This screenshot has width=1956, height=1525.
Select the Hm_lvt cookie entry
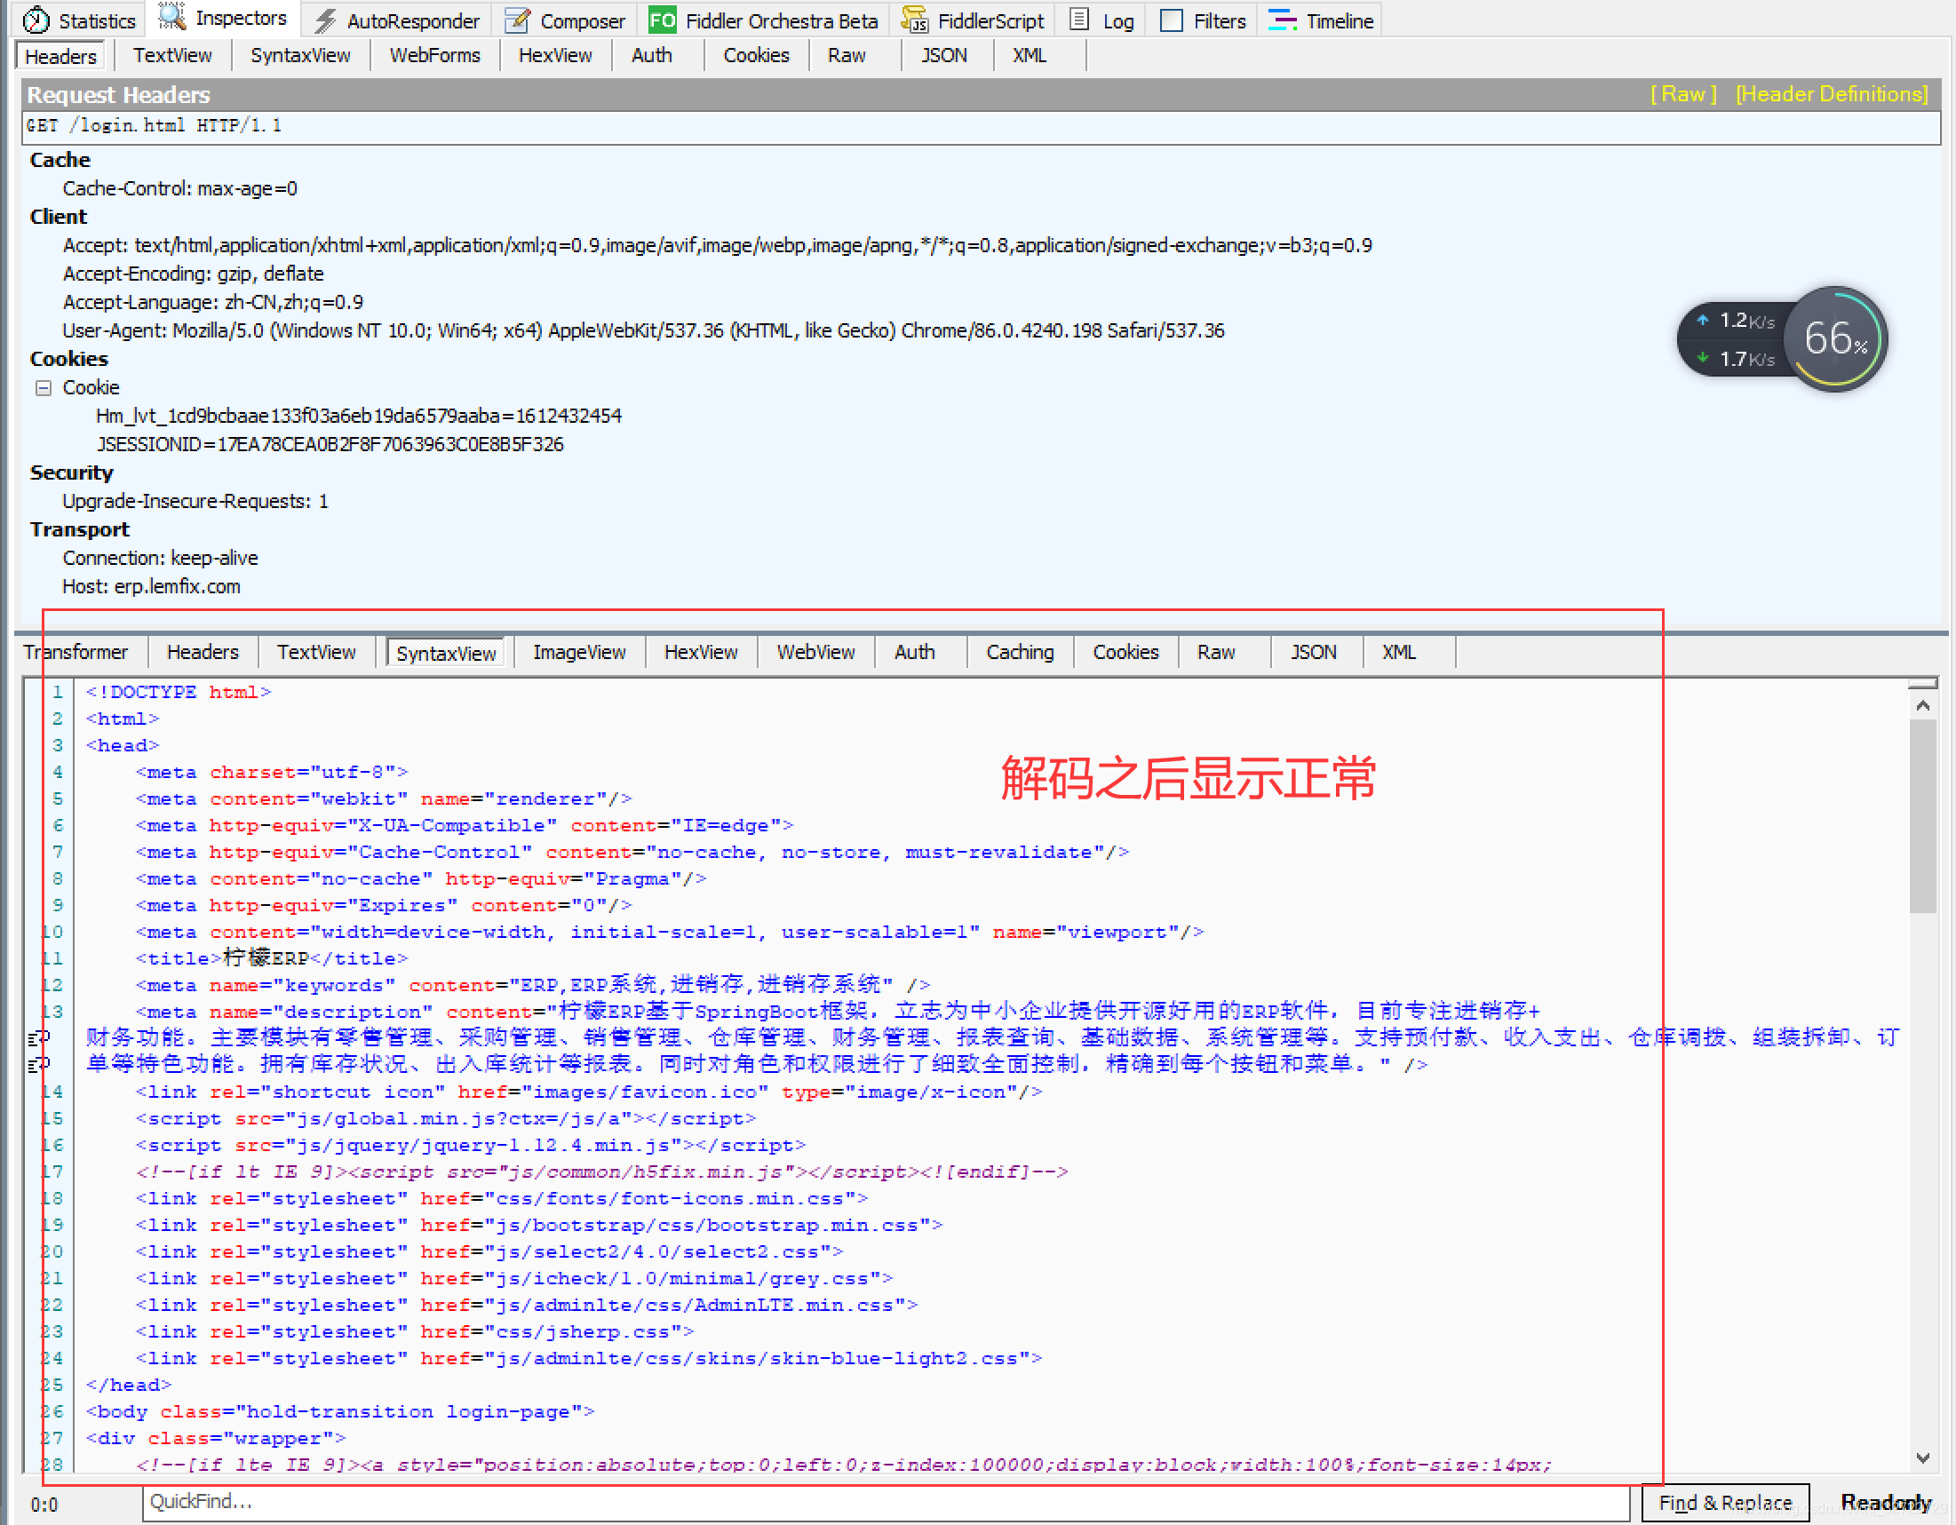(x=358, y=416)
